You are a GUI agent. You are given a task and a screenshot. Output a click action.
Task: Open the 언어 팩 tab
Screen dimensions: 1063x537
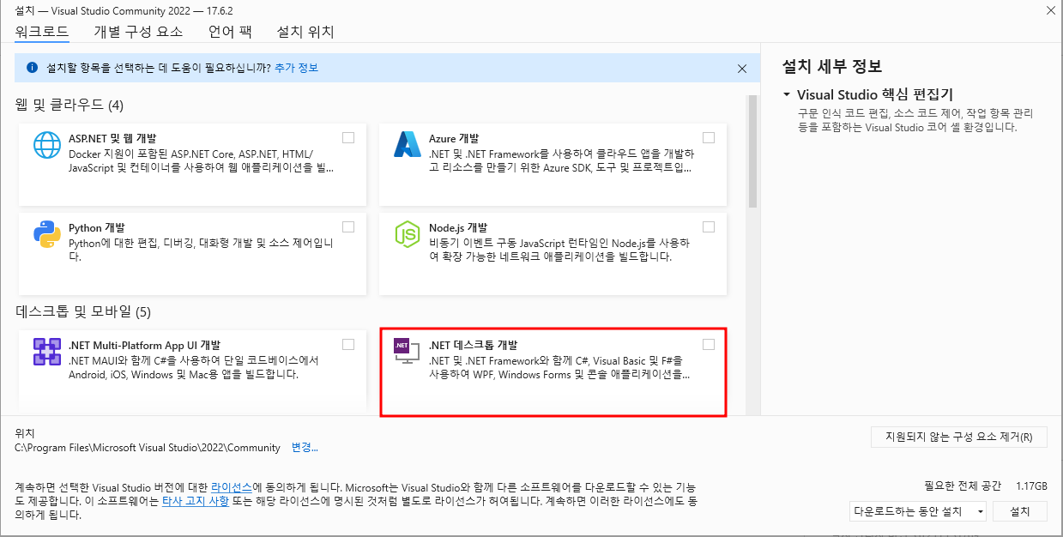coord(230,32)
